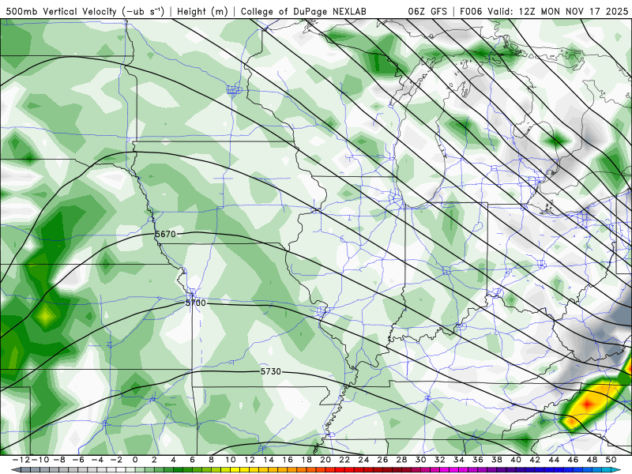632x474 pixels.
Task: Click the 5700 height contour label
Action: (195, 303)
